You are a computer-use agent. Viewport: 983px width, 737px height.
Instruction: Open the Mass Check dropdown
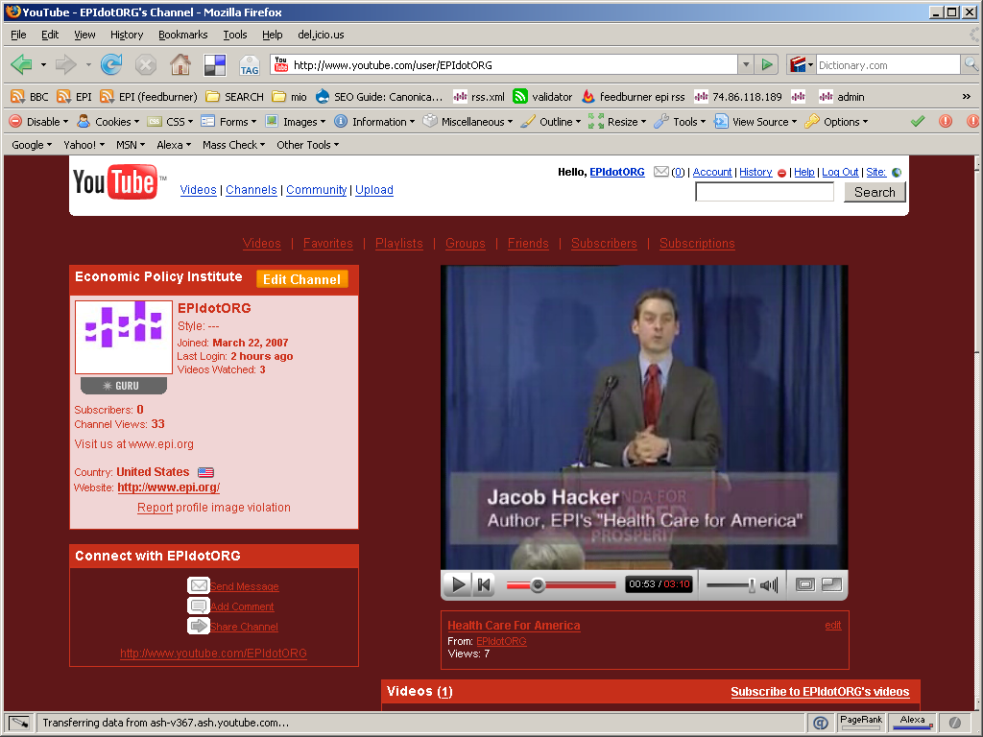tap(233, 145)
